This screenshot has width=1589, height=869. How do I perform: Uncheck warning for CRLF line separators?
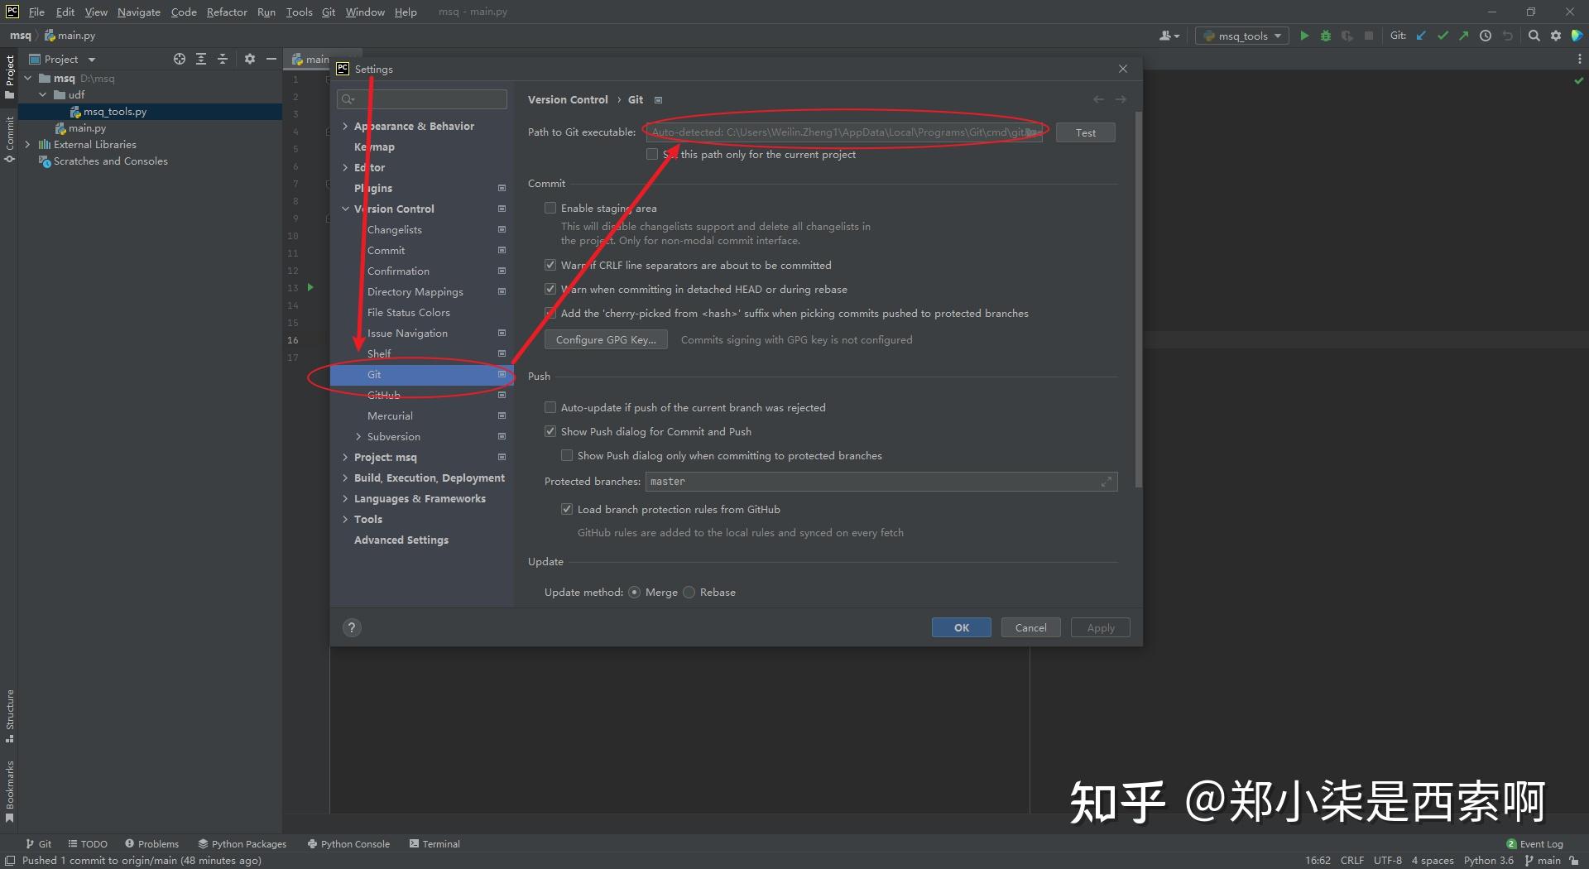pyautogui.click(x=550, y=265)
